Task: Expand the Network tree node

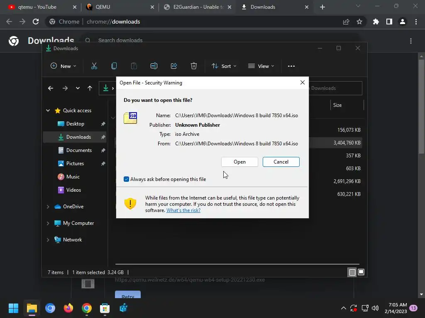Action: pos(48,240)
